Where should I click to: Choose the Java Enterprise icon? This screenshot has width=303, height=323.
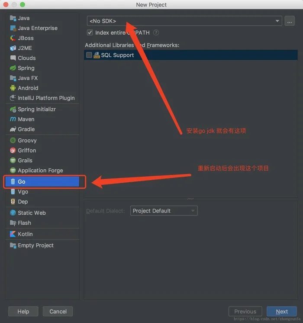(13, 28)
